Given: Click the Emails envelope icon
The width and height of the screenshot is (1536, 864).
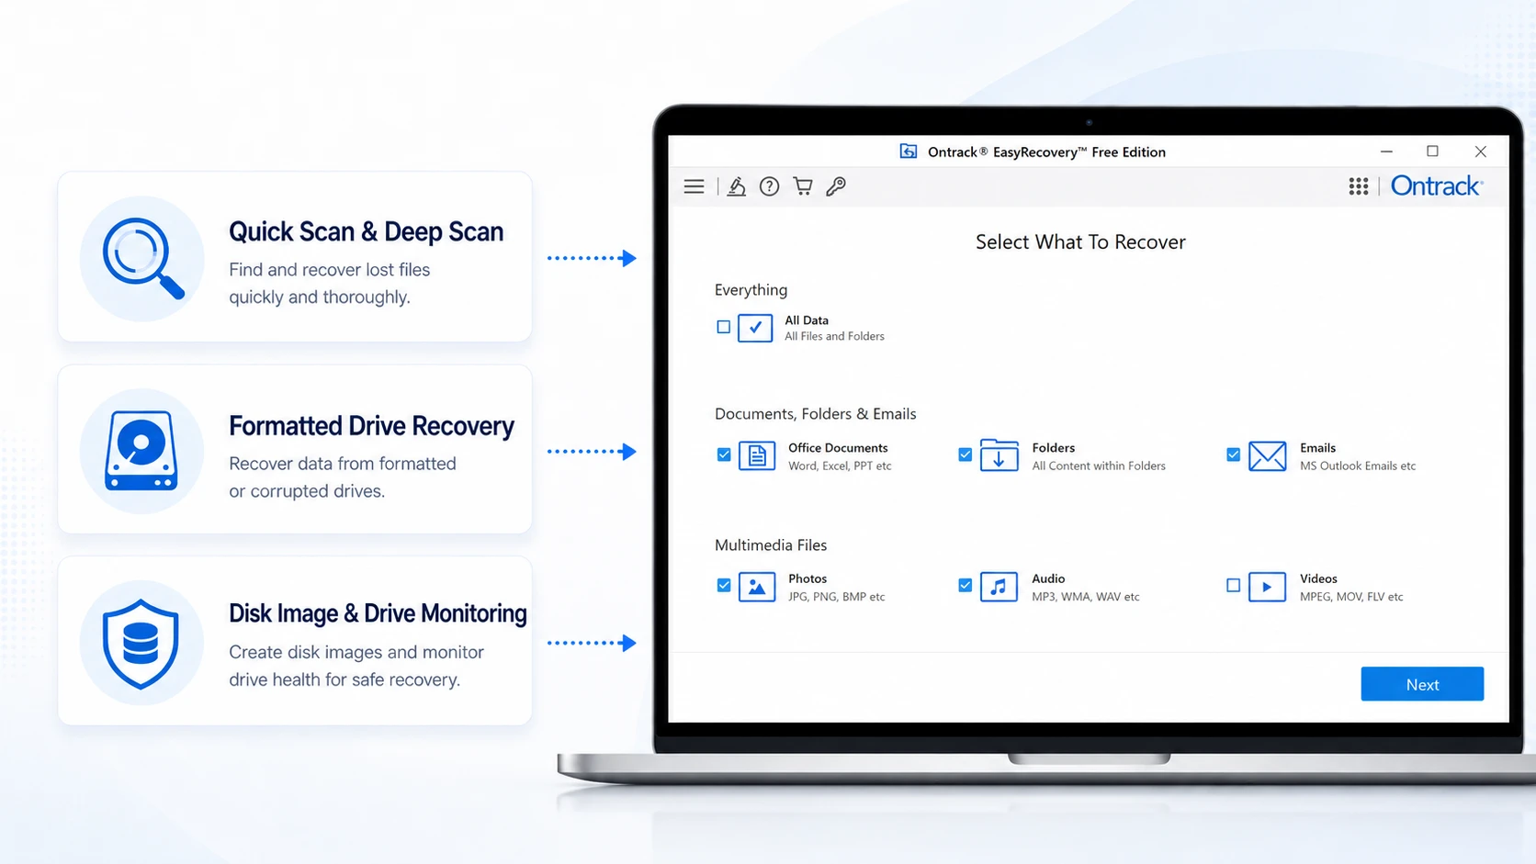Looking at the screenshot, I should tap(1267, 455).
